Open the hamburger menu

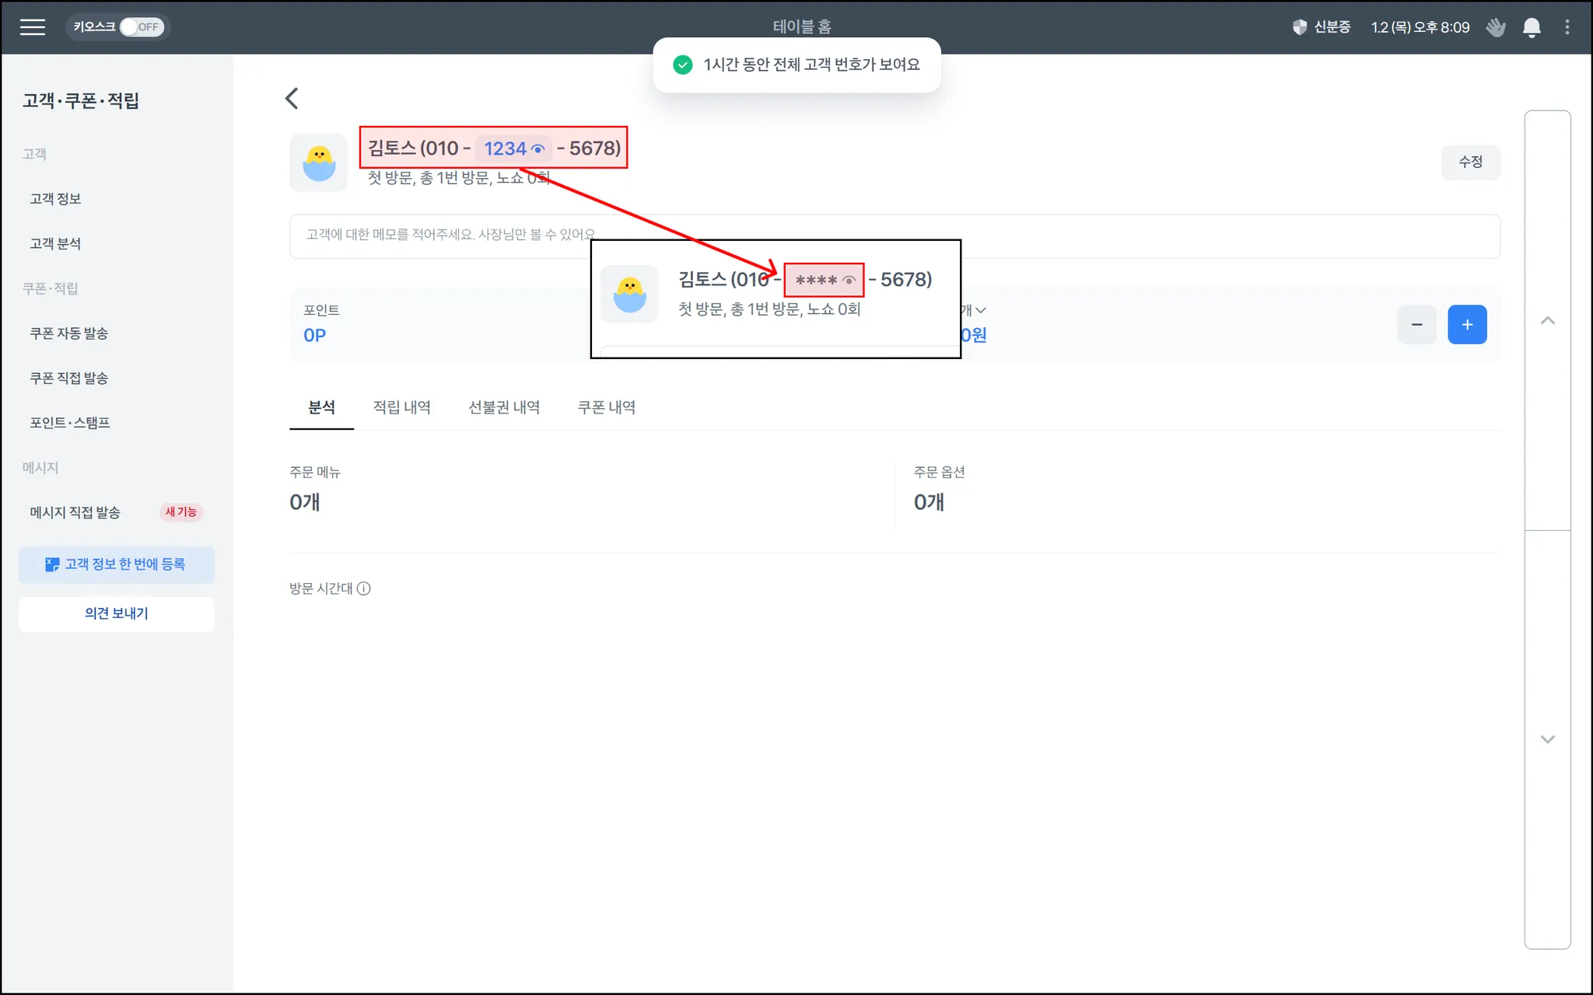(x=32, y=27)
